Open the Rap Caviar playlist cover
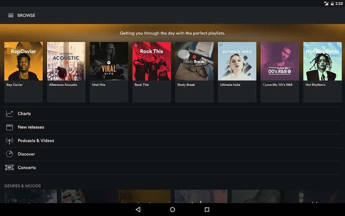This screenshot has width=345, height=216. [x=24, y=61]
